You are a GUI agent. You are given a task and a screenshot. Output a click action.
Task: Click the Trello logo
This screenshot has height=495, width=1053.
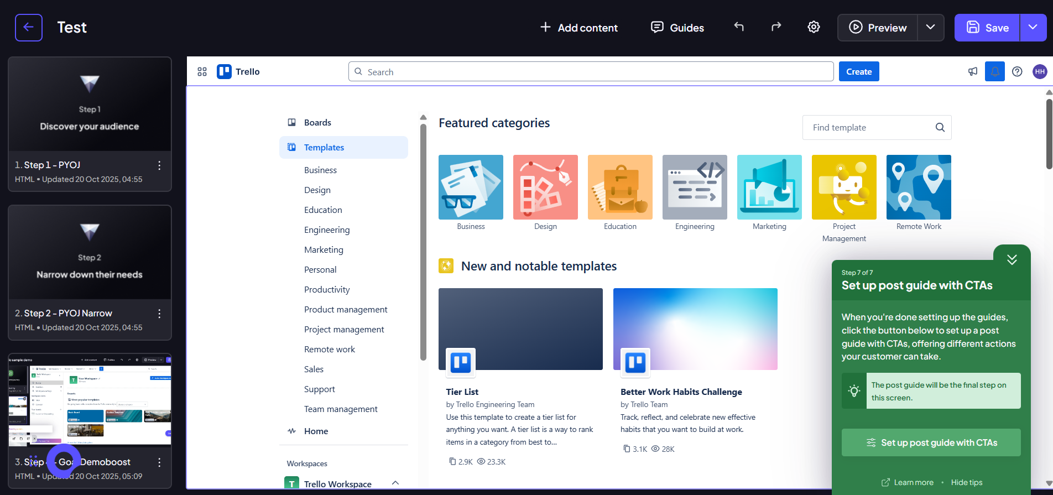pos(238,72)
